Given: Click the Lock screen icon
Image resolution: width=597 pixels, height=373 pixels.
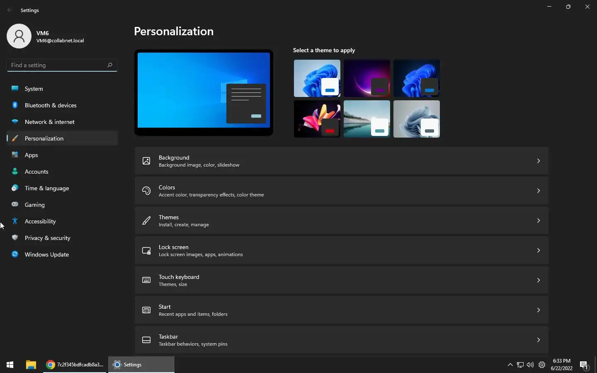Looking at the screenshot, I should [146, 250].
